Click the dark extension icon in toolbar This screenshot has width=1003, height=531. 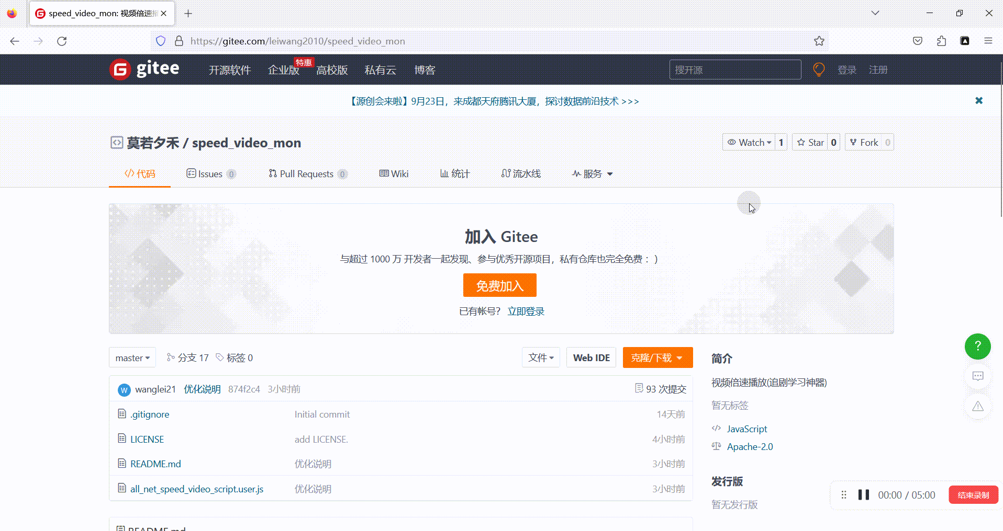pos(965,41)
